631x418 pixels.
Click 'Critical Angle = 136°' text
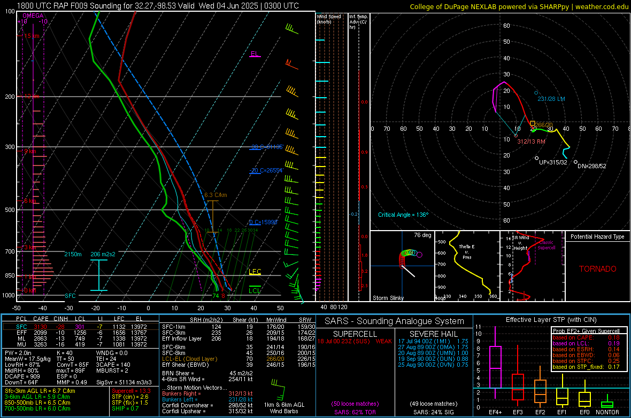coord(403,215)
